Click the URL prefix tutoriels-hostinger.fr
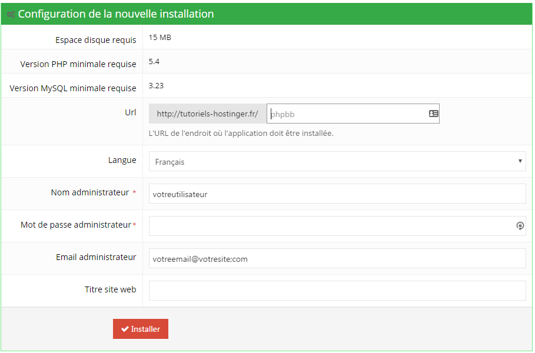 (207, 113)
